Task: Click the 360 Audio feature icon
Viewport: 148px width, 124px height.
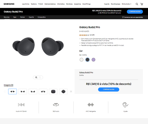Action: 56,105
